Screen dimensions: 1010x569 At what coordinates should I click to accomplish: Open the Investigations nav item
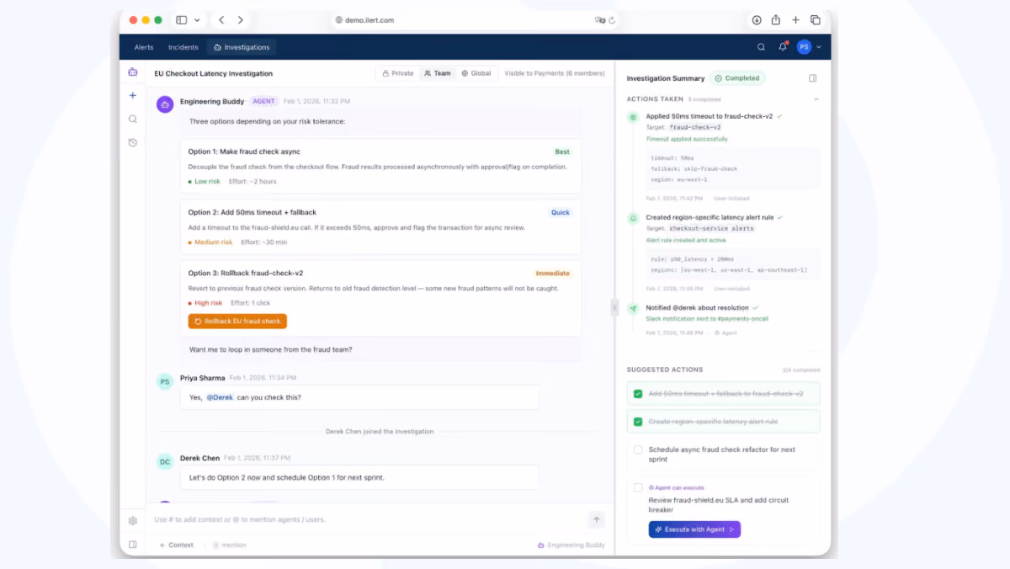[242, 47]
